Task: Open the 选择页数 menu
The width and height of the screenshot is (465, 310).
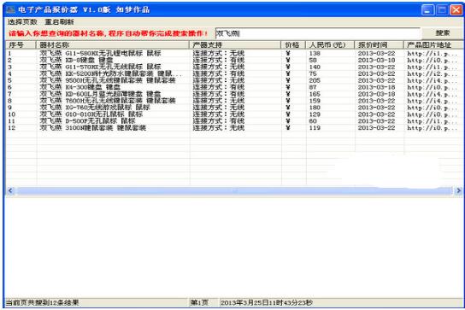Action: coord(22,21)
